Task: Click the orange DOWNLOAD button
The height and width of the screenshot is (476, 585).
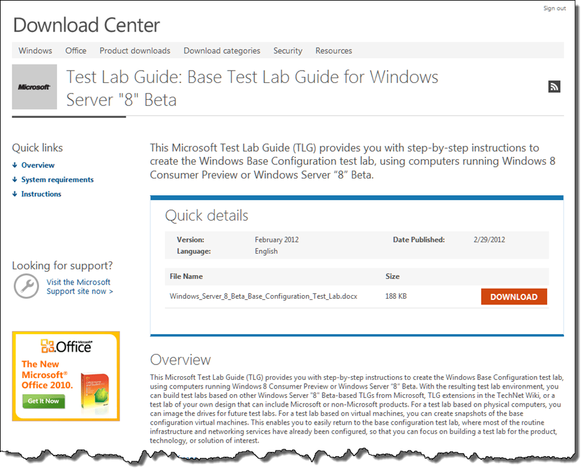Action: pyautogui.click(x=514, y=297)
